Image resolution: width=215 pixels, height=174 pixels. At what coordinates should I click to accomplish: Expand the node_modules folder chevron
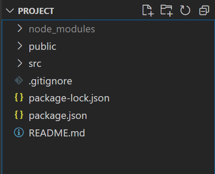pos(20,28)
